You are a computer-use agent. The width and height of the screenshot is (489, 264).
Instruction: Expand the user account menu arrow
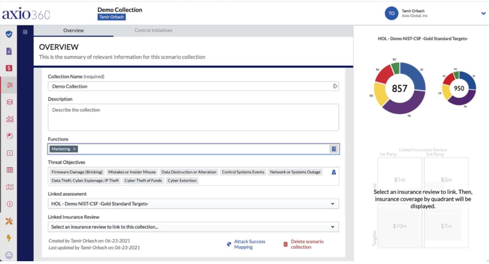[x=483, y=14]
